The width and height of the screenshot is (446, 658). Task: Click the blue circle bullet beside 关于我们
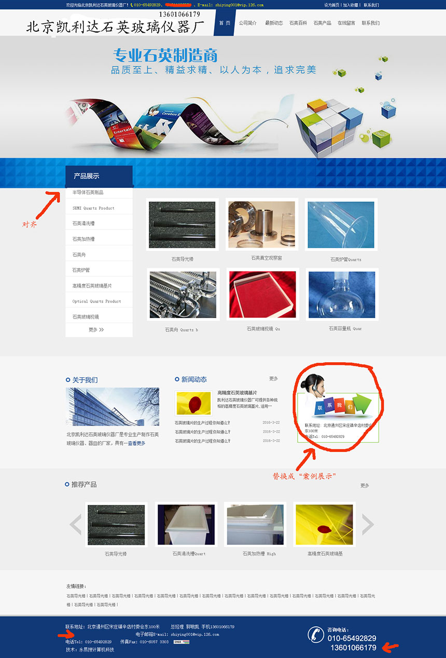[x=68, y=380]
